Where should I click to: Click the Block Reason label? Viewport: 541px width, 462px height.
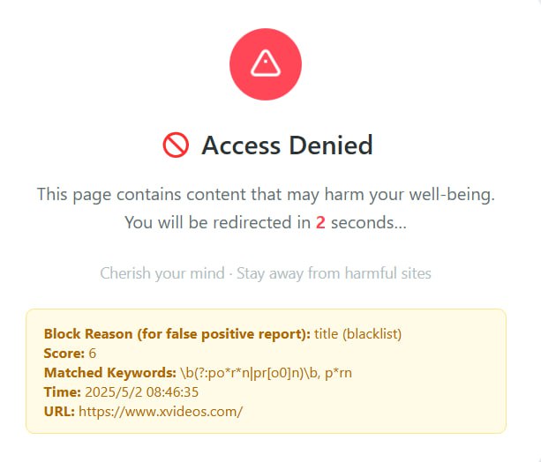point(177,334)
